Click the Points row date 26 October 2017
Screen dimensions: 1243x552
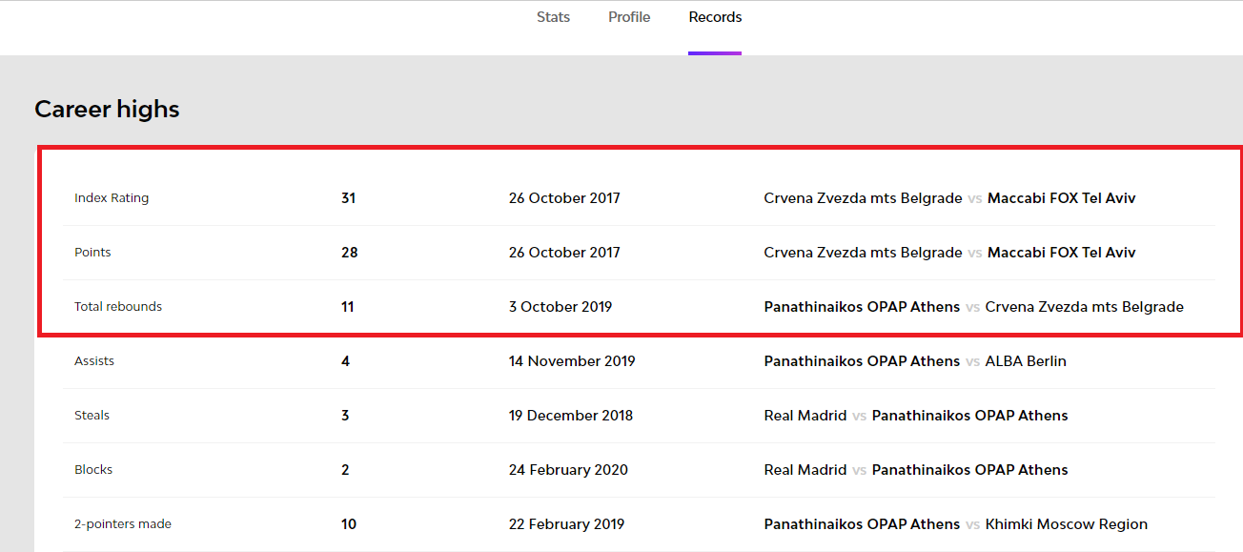564,253
